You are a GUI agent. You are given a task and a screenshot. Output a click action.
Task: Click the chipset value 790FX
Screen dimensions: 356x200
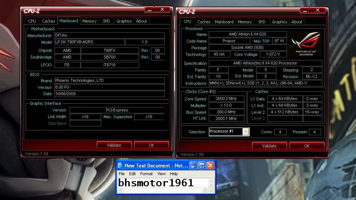[110, 50]
